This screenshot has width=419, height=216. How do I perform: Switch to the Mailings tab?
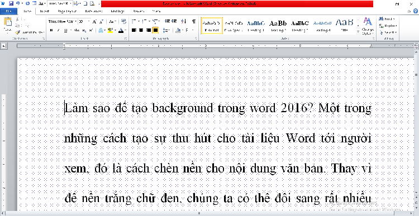point(117,11)
